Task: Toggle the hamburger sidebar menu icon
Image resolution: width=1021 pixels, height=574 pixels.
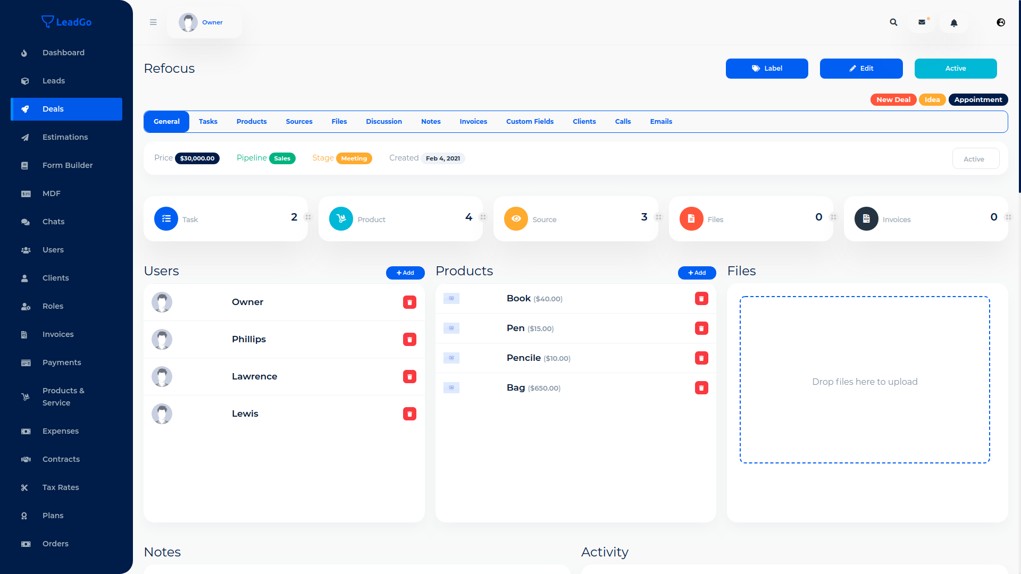Action: (153, 22)
